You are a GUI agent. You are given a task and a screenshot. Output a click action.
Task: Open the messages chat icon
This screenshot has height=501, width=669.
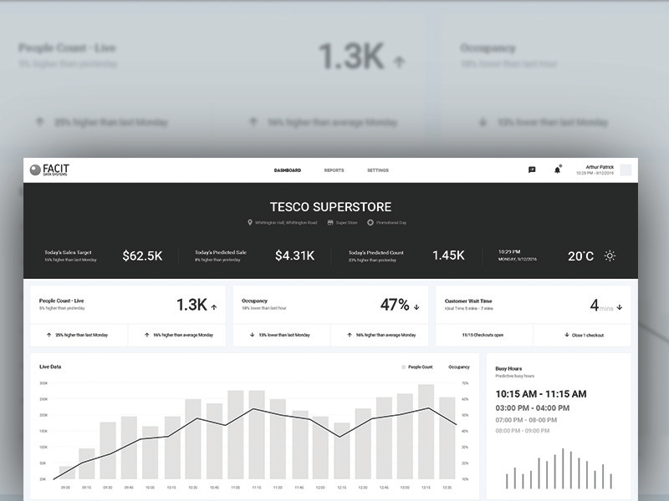click(532, 170)
